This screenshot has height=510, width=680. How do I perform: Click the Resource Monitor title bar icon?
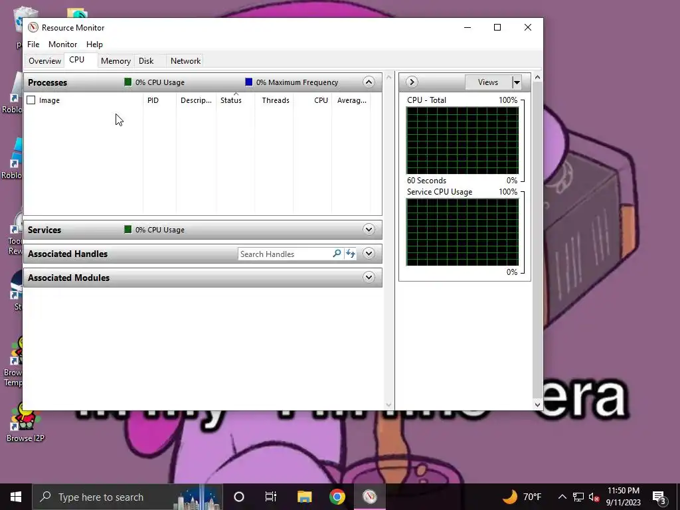pos(33,27)
